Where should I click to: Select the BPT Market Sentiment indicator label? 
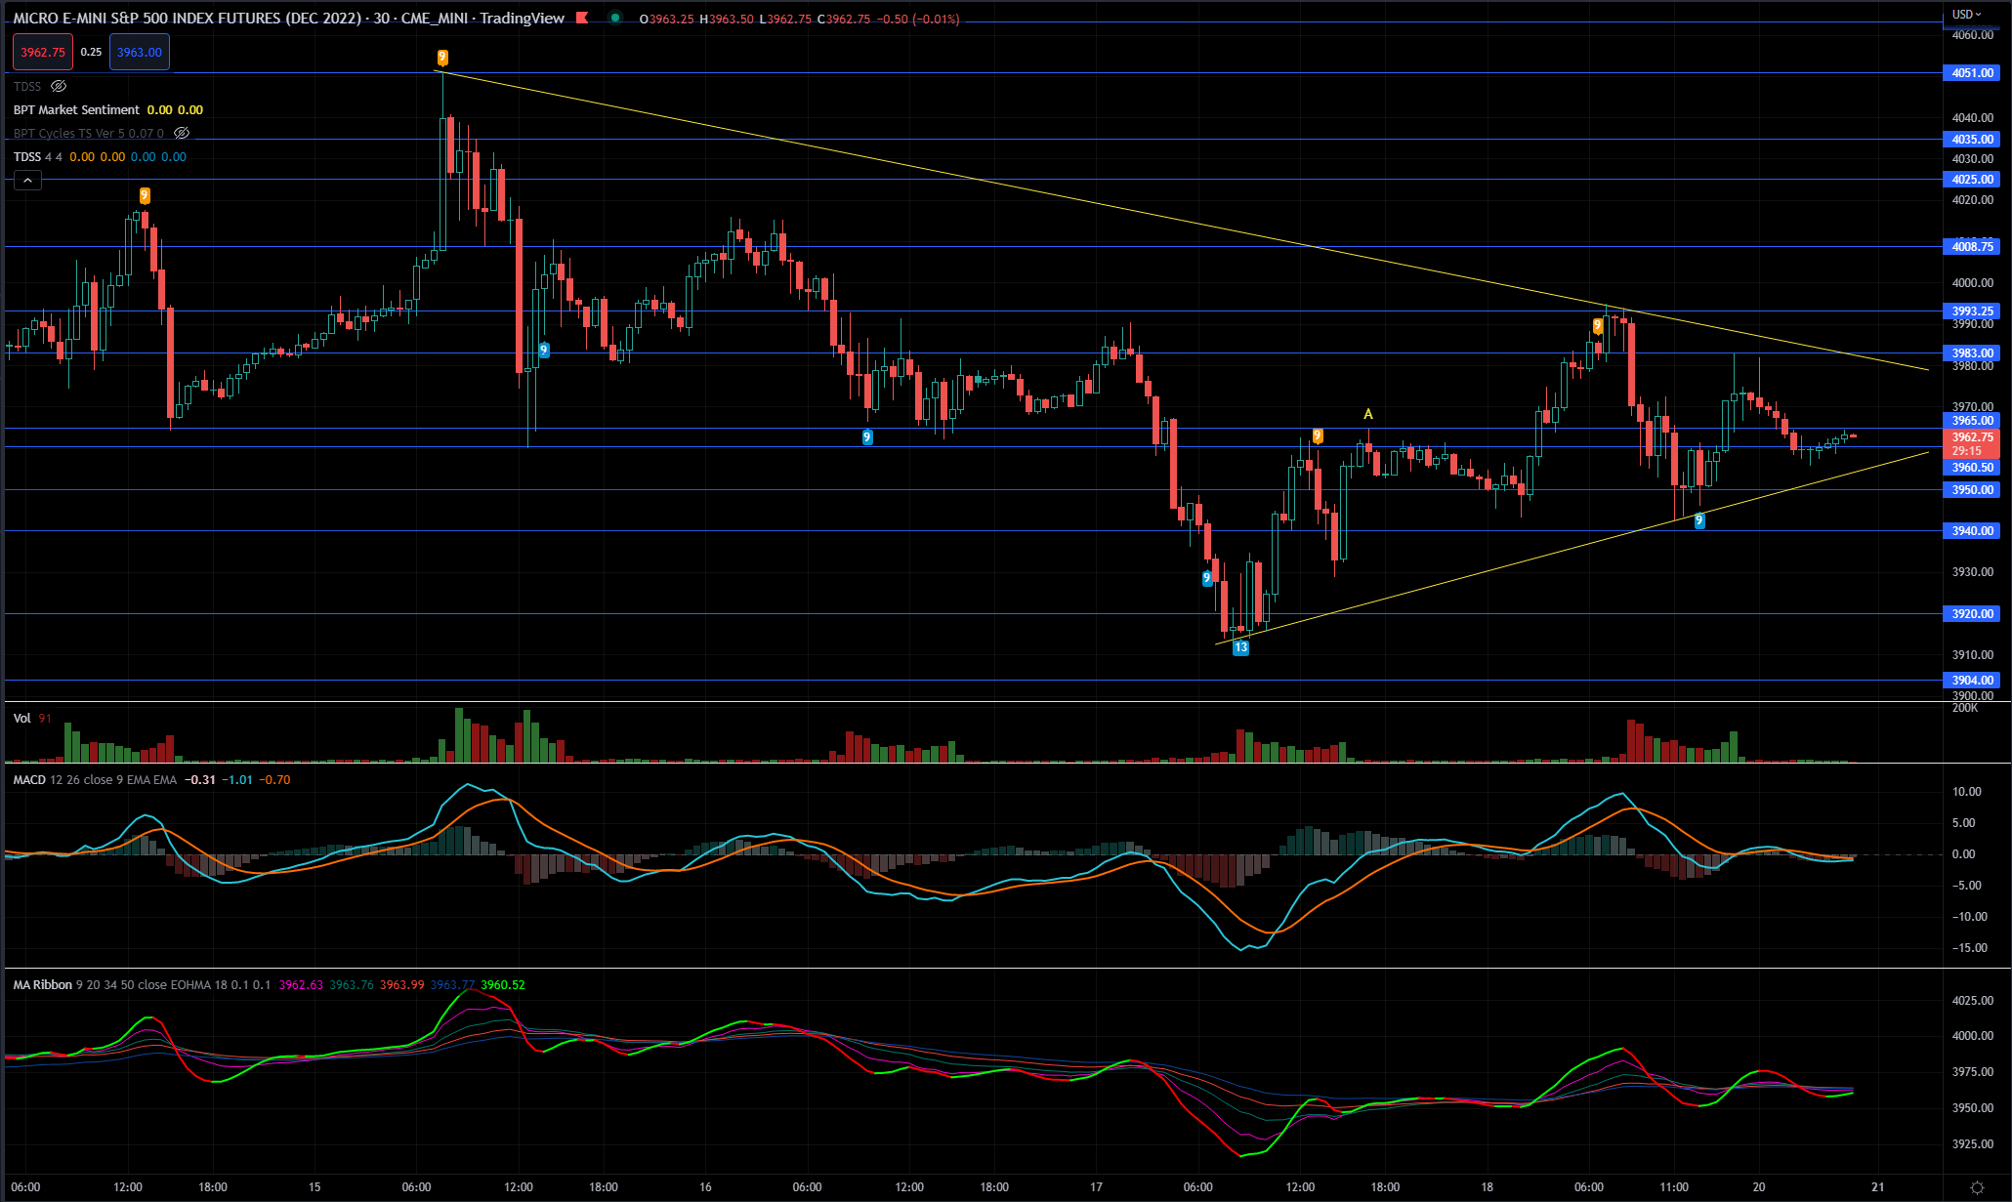click(x=76, y=110)
